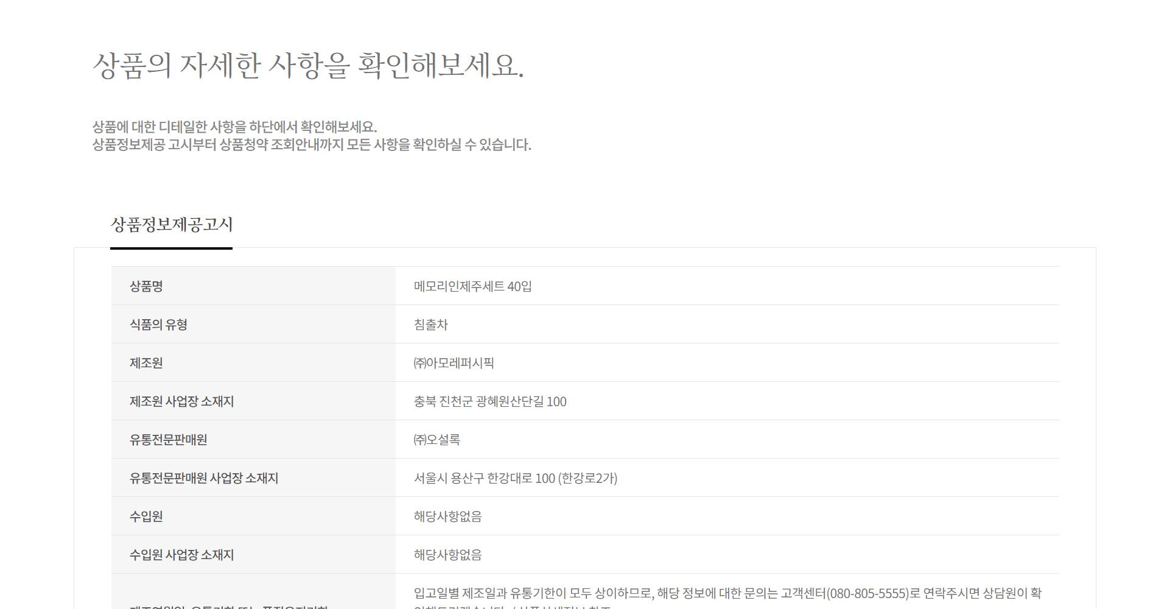Select the 식품의 유형 row label

(x=158, y=325)
